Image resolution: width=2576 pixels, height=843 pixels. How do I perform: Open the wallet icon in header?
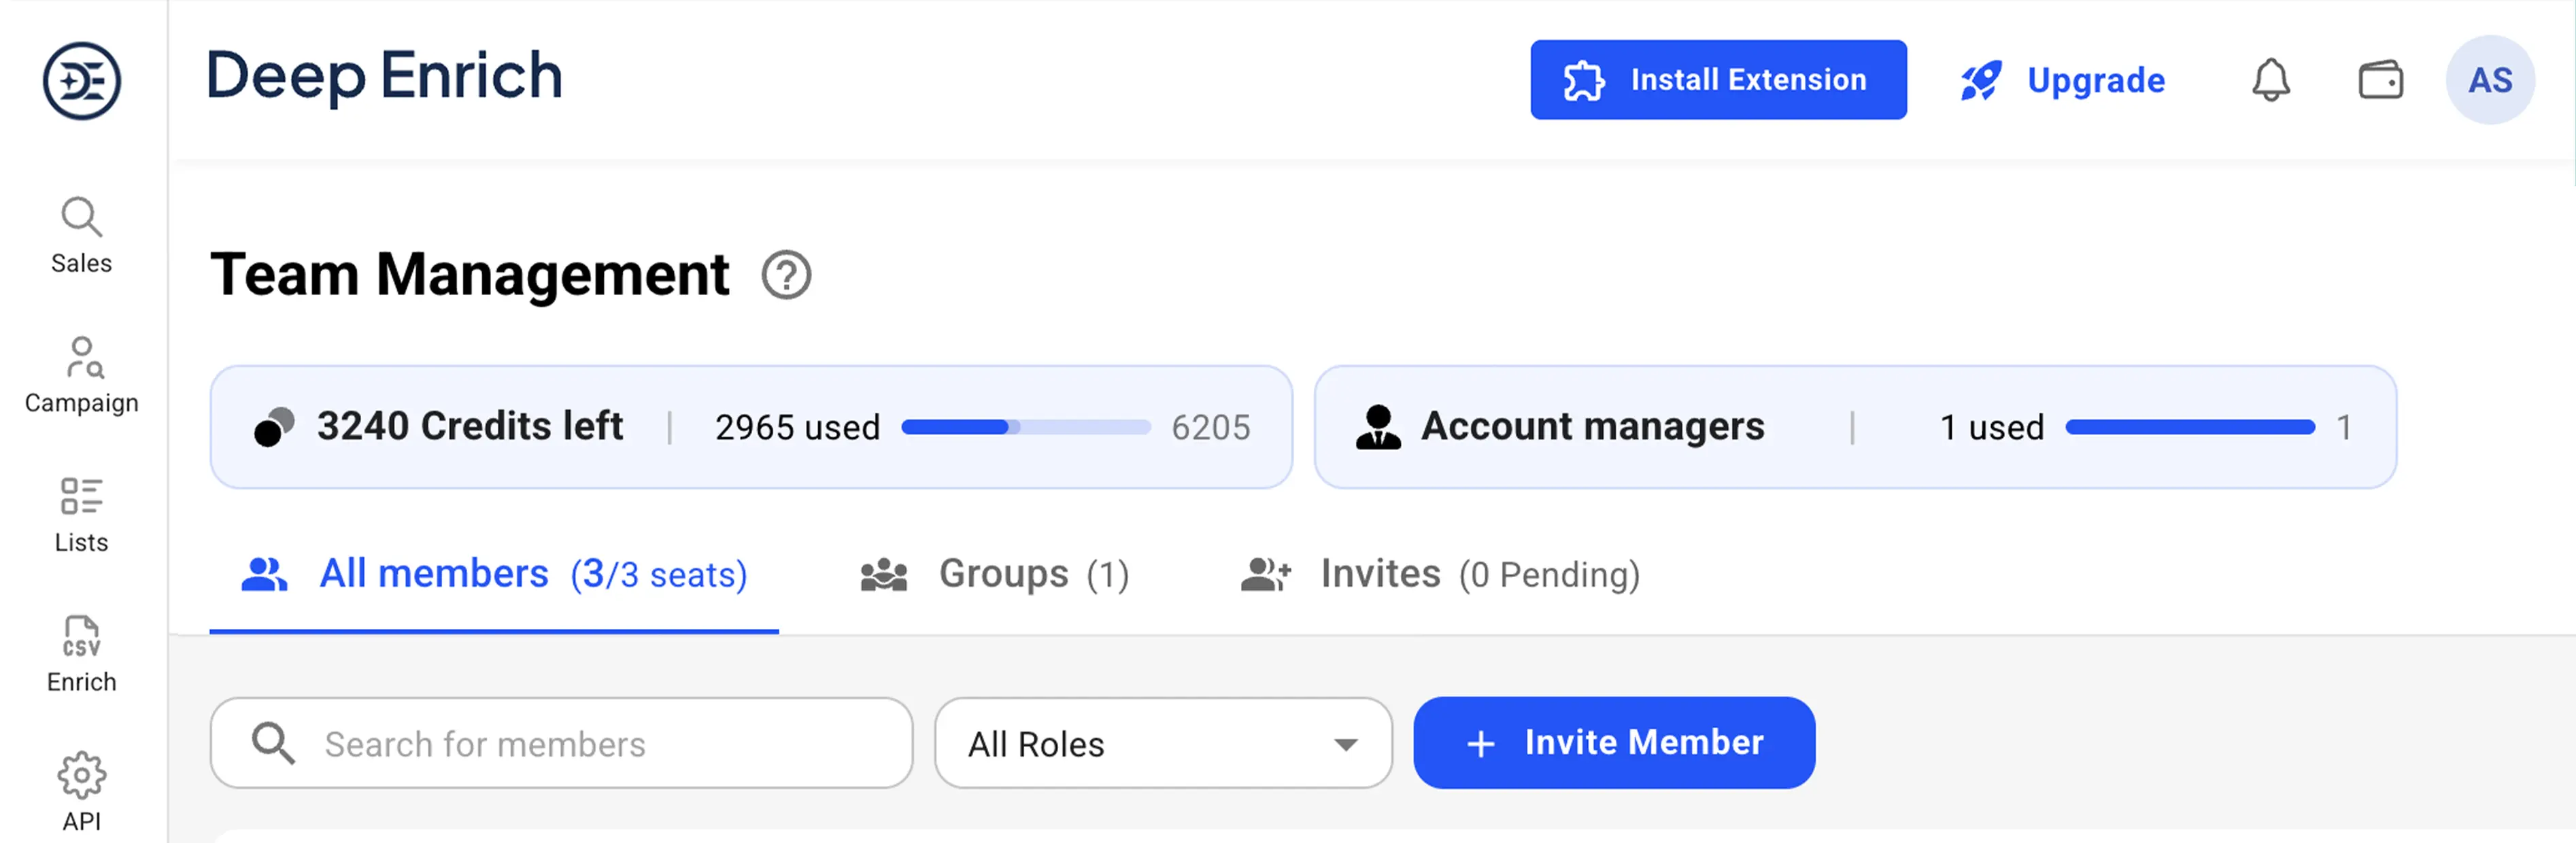click(x=2381, y=80)
